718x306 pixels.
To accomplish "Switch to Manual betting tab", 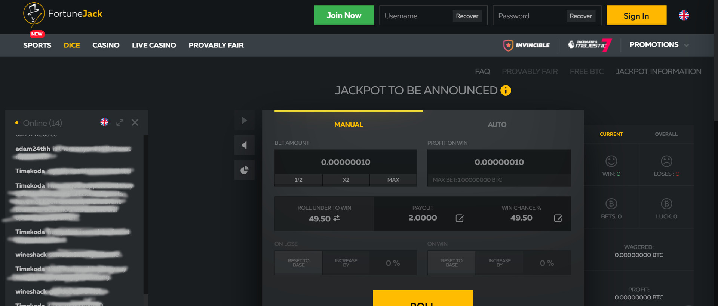I will pyautogui.click(x=349, y=124).
